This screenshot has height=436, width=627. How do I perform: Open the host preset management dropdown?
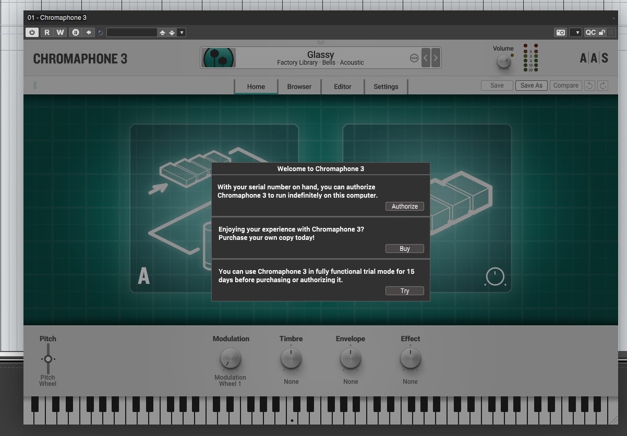coord(182,32)
